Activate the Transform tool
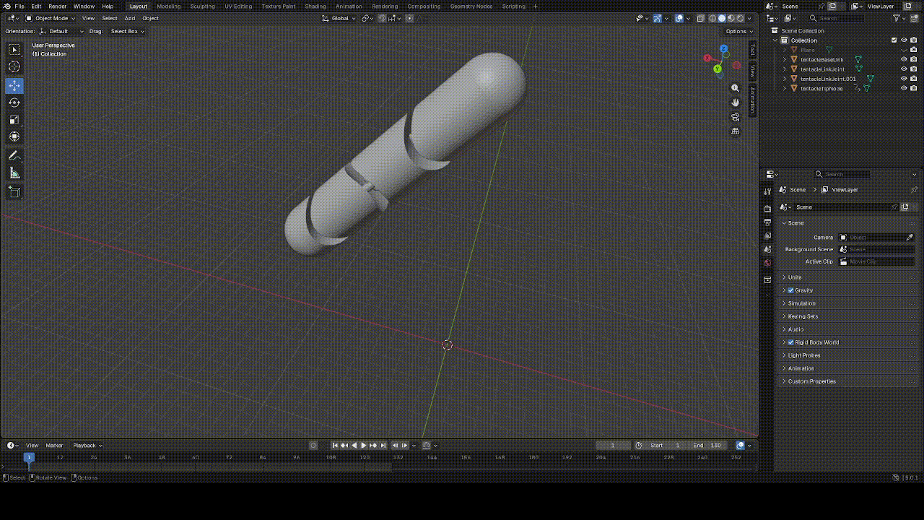The height and width of the screenshot is (520, 924). pos(14,136)
